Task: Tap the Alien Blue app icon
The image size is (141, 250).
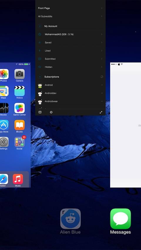Action: click(x=70, y=219)
